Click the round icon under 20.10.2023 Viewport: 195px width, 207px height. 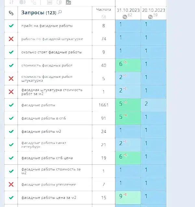tap(150, 17)
